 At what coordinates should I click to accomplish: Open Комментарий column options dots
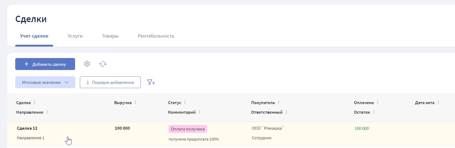[200, 112]
